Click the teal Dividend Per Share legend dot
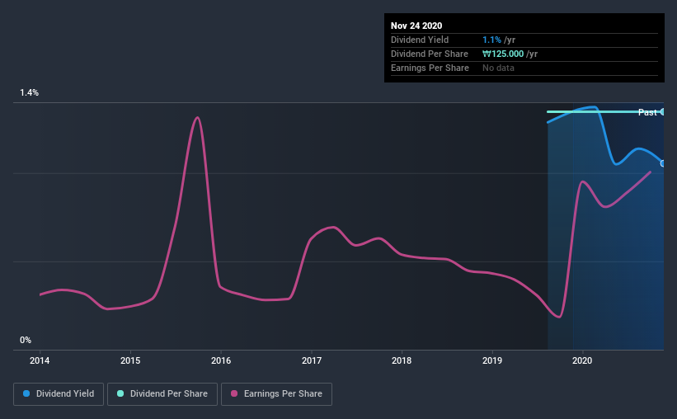 coord(120,394)
